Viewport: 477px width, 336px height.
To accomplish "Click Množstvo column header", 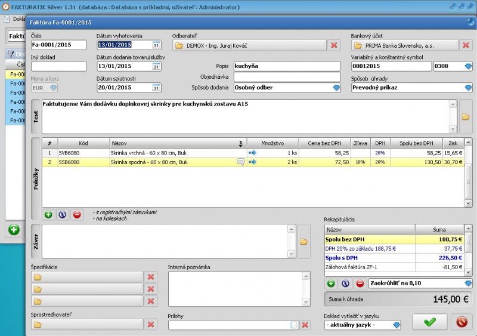I will point(273,143).
